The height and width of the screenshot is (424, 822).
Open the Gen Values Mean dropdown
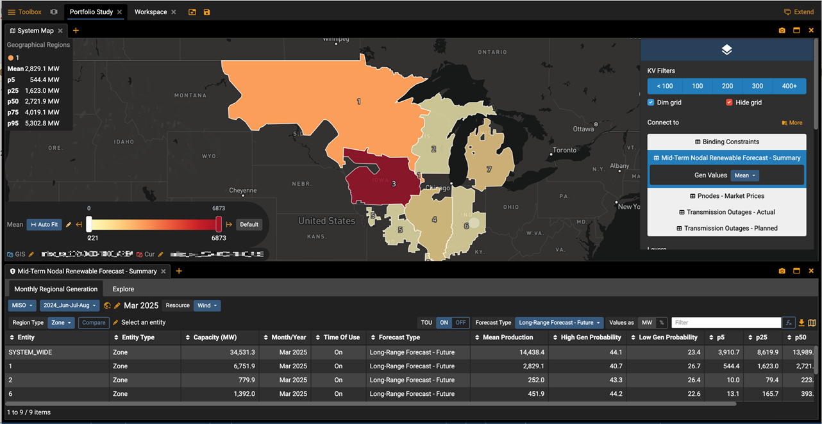(x=745, y=175)
